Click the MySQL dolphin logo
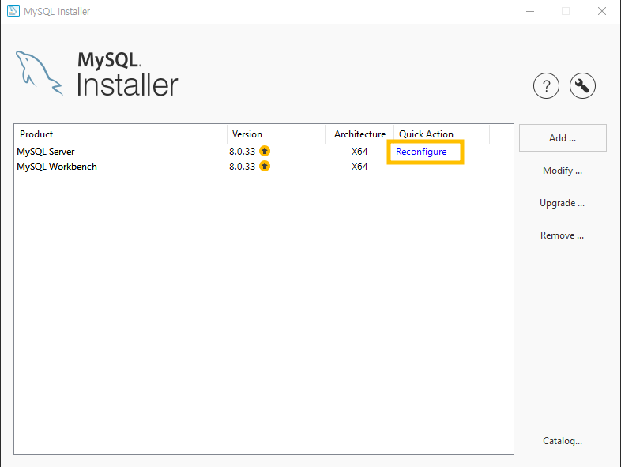 tap(40, 73)
